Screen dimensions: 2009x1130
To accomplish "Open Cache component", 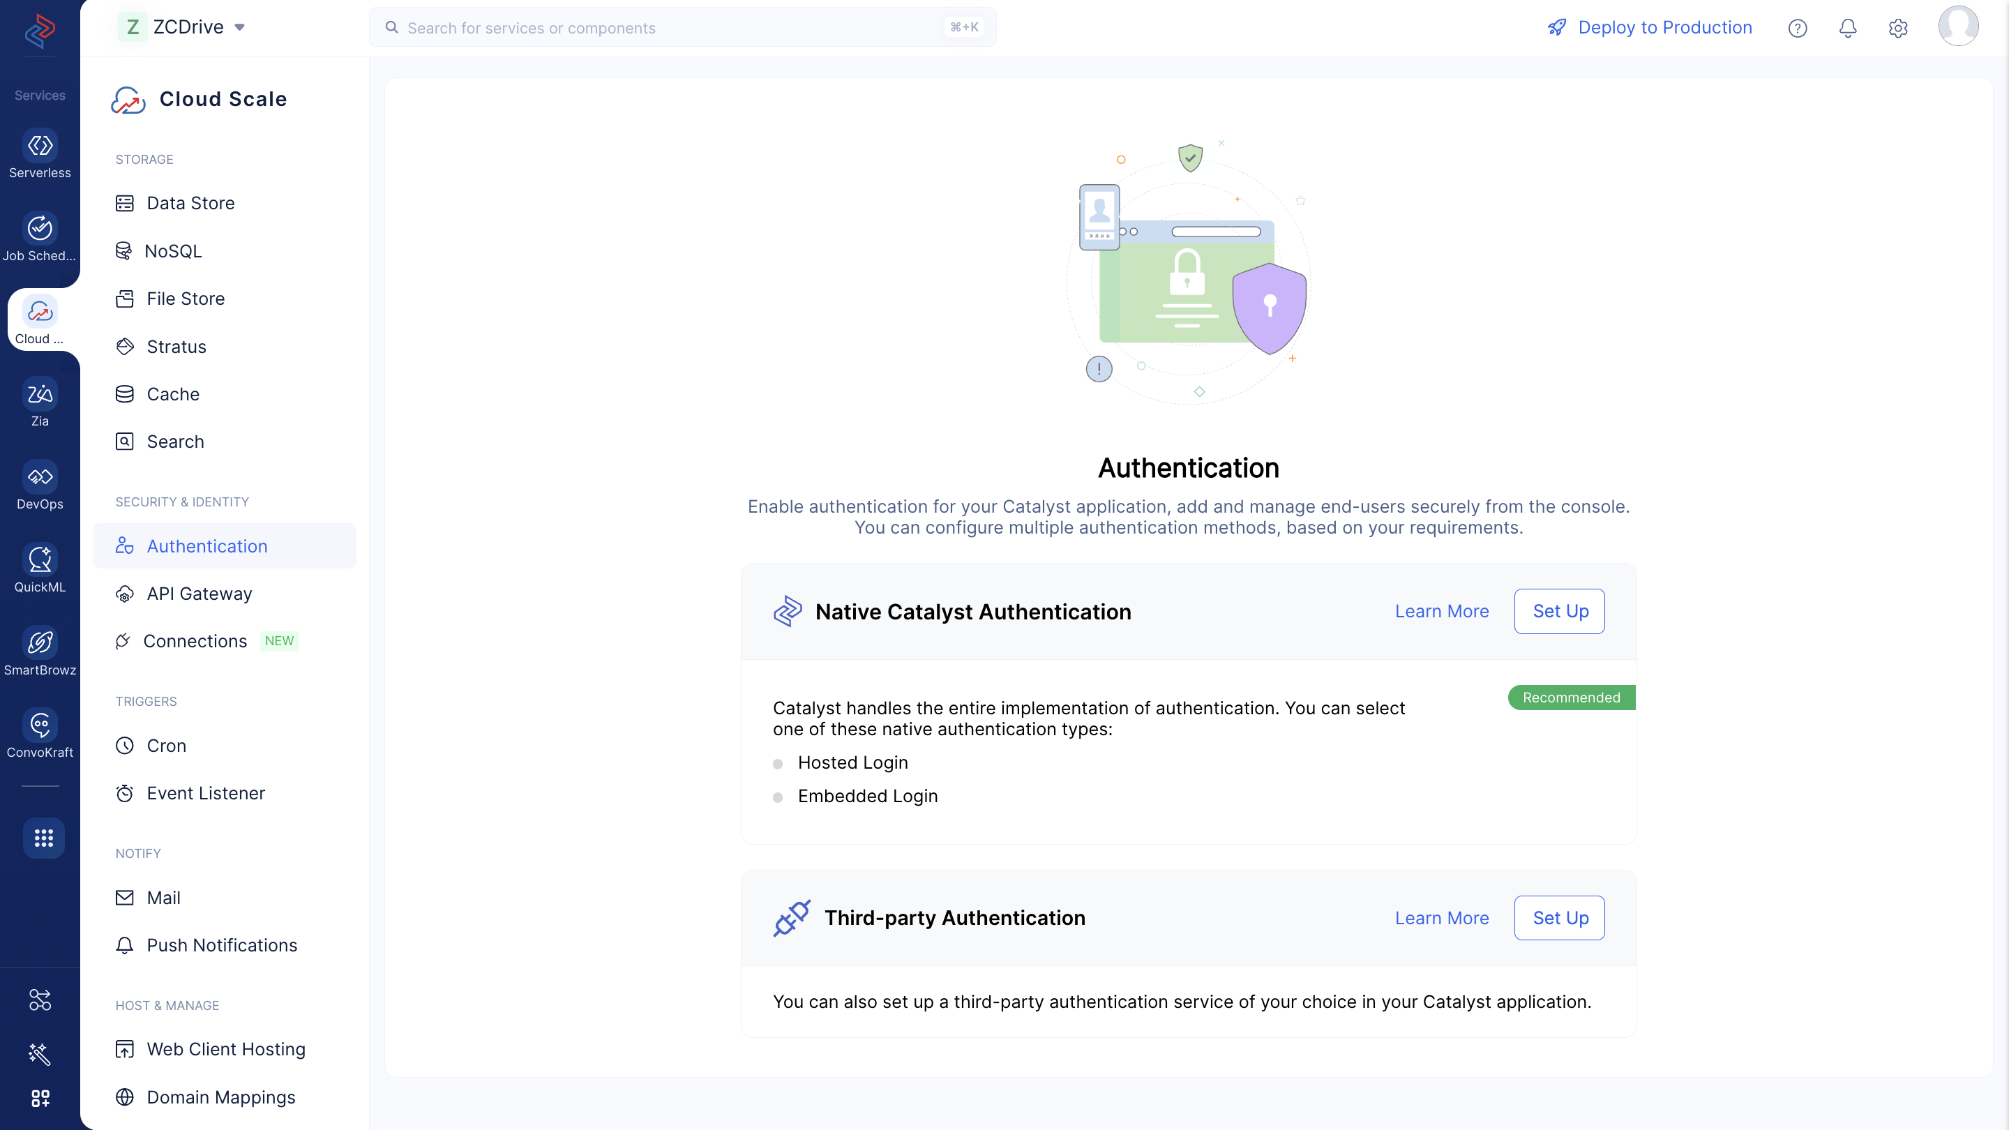I will click(x=224, y=395).
